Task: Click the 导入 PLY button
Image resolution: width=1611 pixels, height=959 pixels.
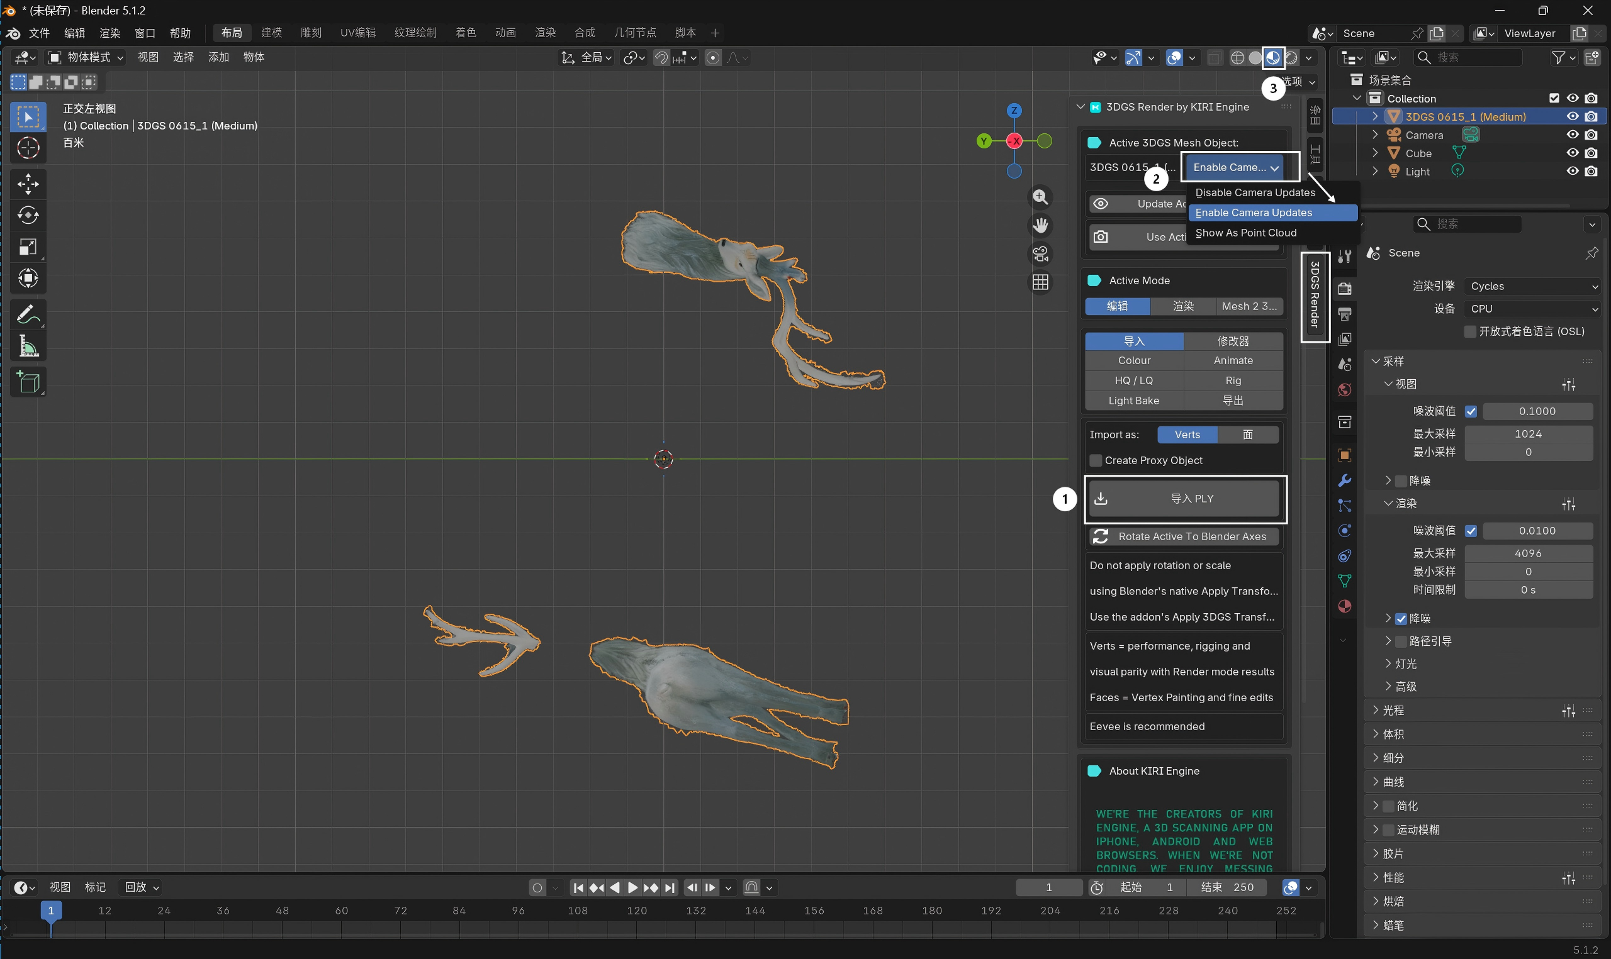Action: (x=1184, y=499)
